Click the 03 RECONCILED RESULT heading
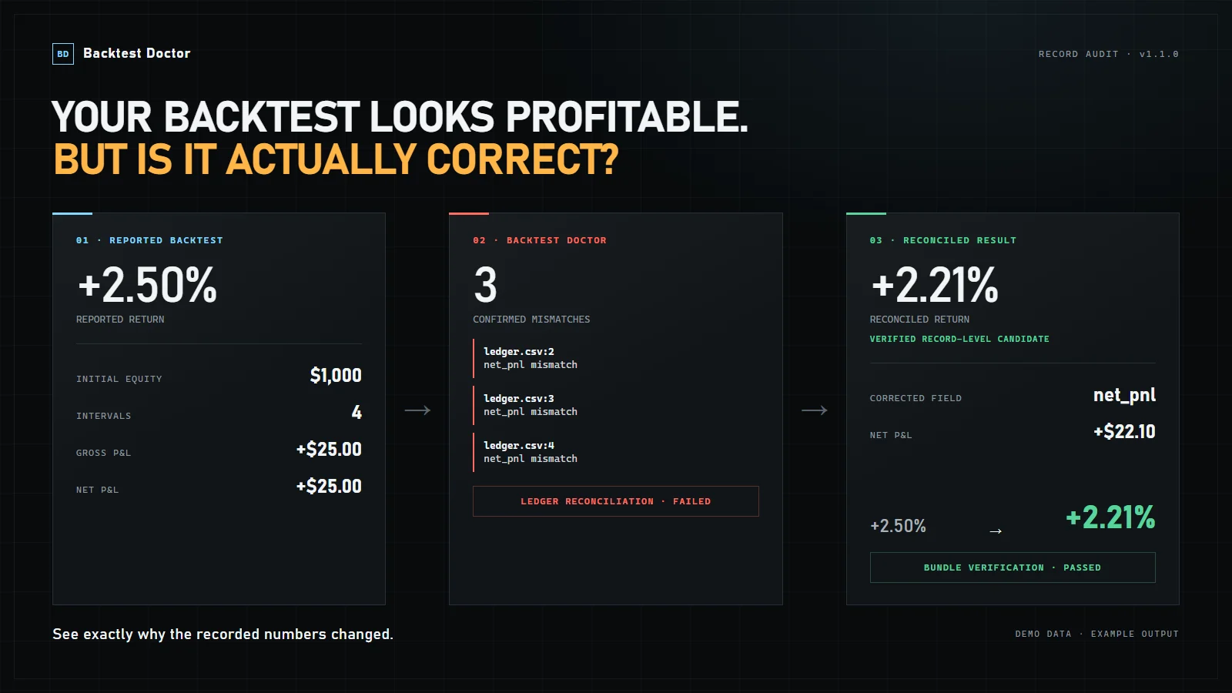Image resolution: width=1232 pixels, height=693 pixels. 943,240
